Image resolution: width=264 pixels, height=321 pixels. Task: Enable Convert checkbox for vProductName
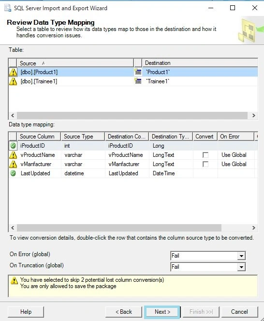tap(205, 155)
